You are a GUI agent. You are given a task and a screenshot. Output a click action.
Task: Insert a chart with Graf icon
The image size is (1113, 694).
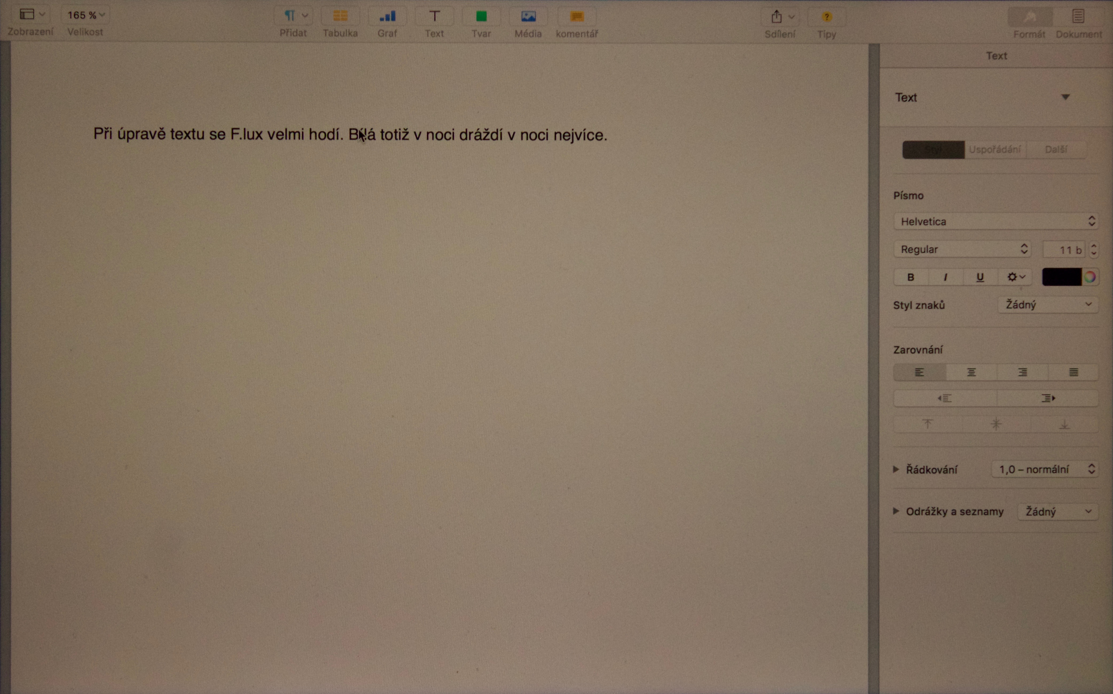coord(387,17)
